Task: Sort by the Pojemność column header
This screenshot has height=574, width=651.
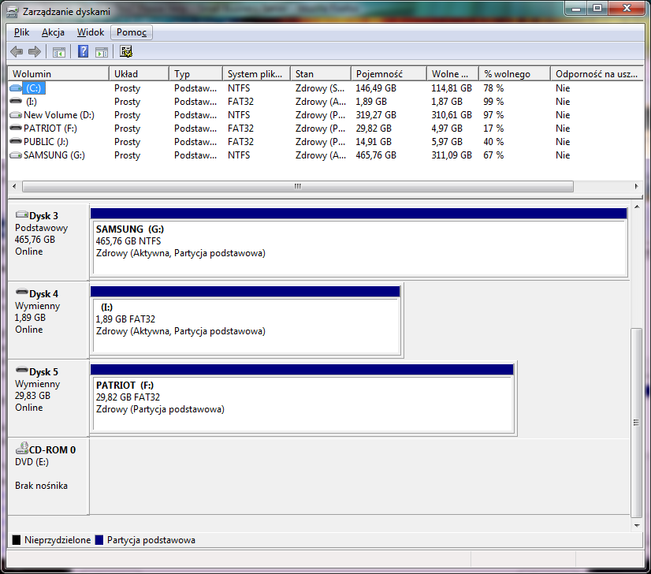Action: [389, 74]
